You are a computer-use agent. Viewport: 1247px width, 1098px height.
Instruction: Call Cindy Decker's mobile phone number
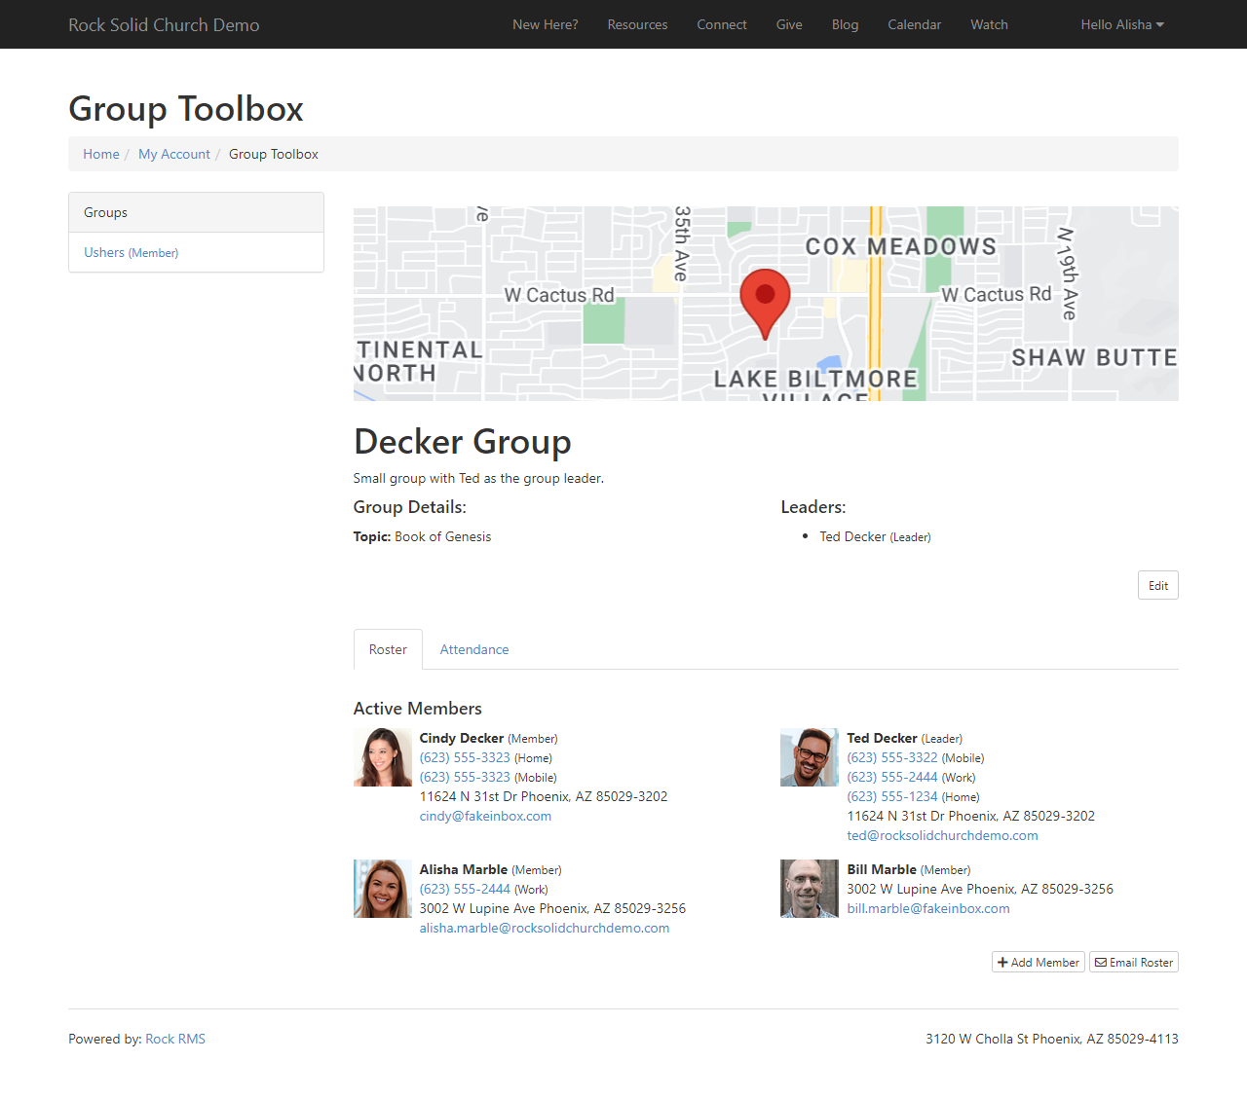tap(465, 777)
